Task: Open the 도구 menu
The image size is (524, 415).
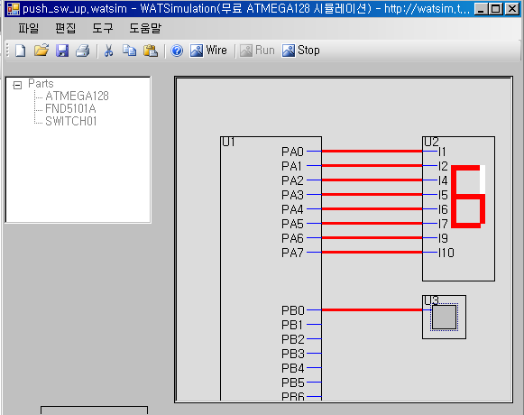Action: 103,28
